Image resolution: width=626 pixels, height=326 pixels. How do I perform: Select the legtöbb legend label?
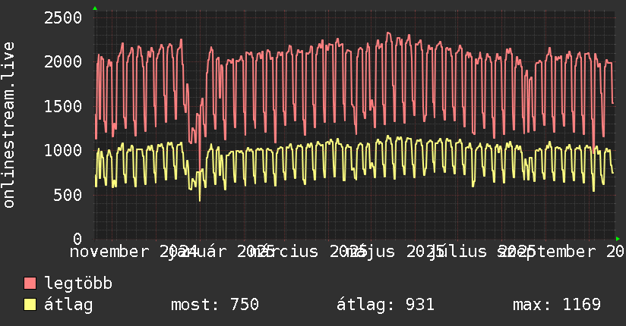click(78, 283)
